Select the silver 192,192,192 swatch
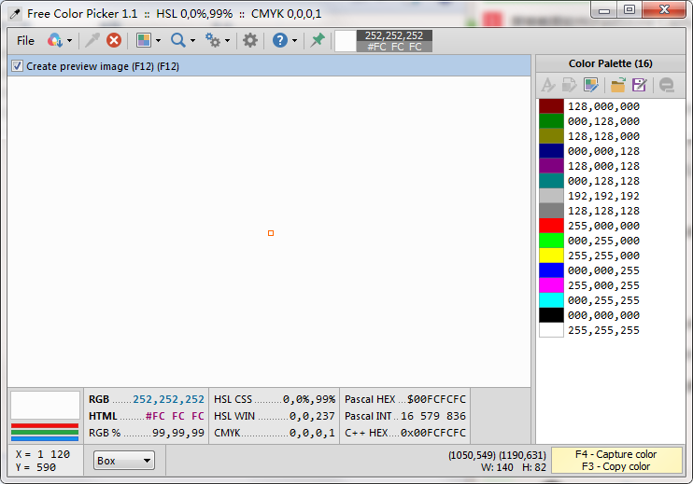 coord(551,196)
